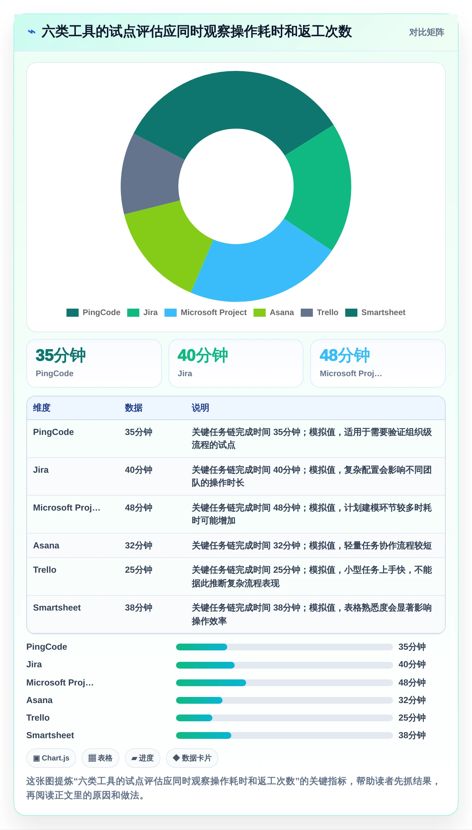The image size is (472, 830).
Task: Click the footer caption starting with 这张图提炼
Action: tap(233, 788)
